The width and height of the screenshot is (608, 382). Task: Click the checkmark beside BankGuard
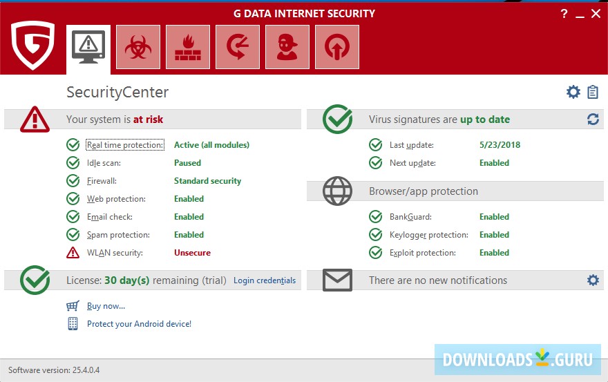375,216
